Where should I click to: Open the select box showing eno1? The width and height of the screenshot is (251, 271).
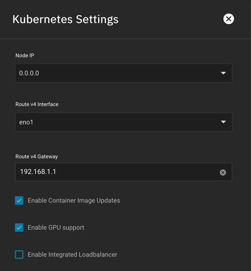coord(117,122)
